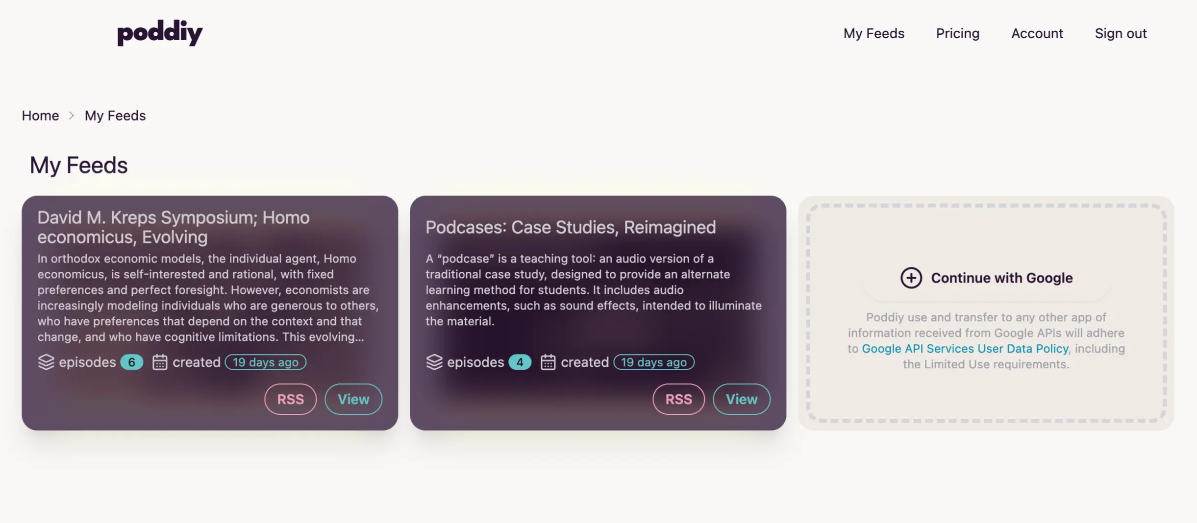
Task: Sign out of poddiy
Action: (1121, 33)
